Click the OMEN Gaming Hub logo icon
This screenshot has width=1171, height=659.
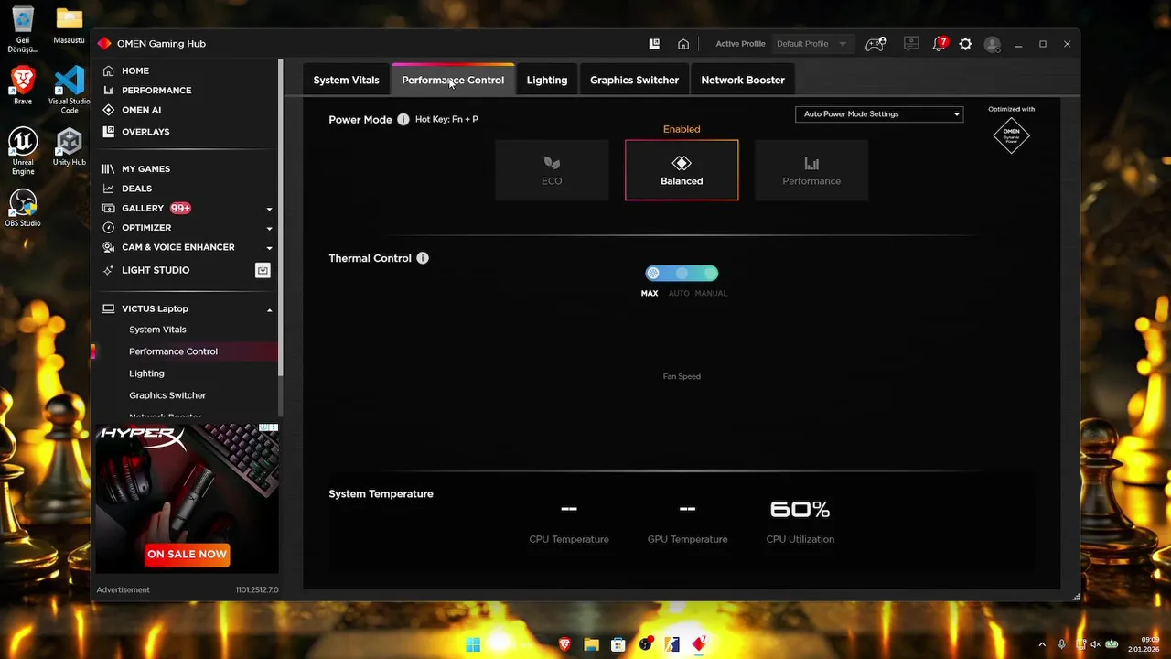coord(104,43)
